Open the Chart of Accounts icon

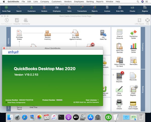[120, 33]
